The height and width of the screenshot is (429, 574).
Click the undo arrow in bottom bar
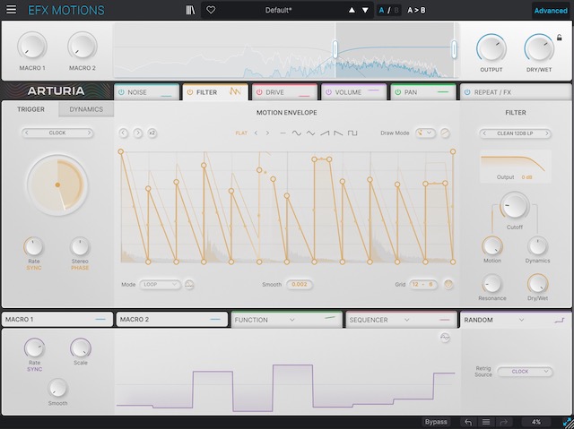pyautogui.click(x=467, y=421)
